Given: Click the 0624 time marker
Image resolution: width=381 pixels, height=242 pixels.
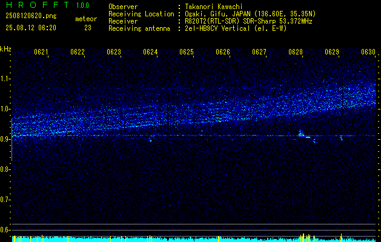Looking at the screenshot, I should pyautogui.click(x=150, y=51).
